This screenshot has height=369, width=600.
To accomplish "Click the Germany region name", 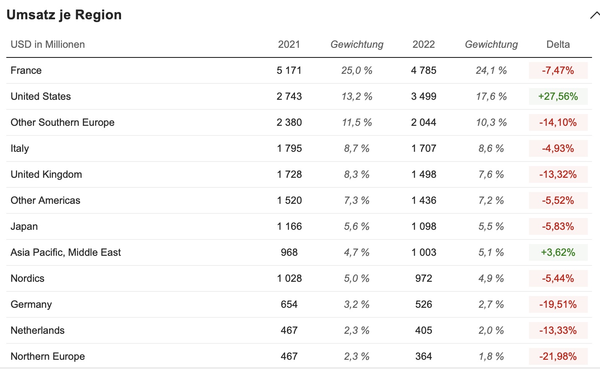I will pos(31,304).
